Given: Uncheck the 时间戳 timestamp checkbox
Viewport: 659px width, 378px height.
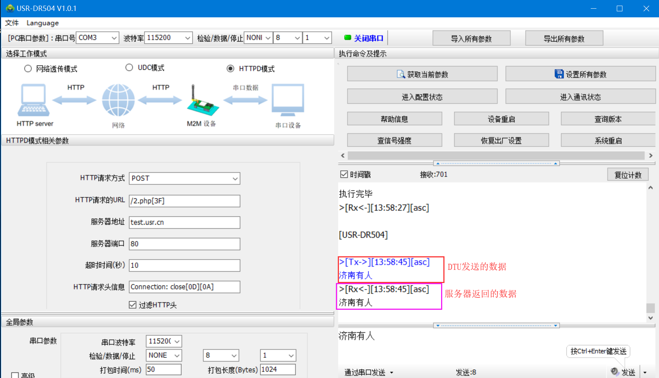Looking at the screenshot, I should 344,174.
